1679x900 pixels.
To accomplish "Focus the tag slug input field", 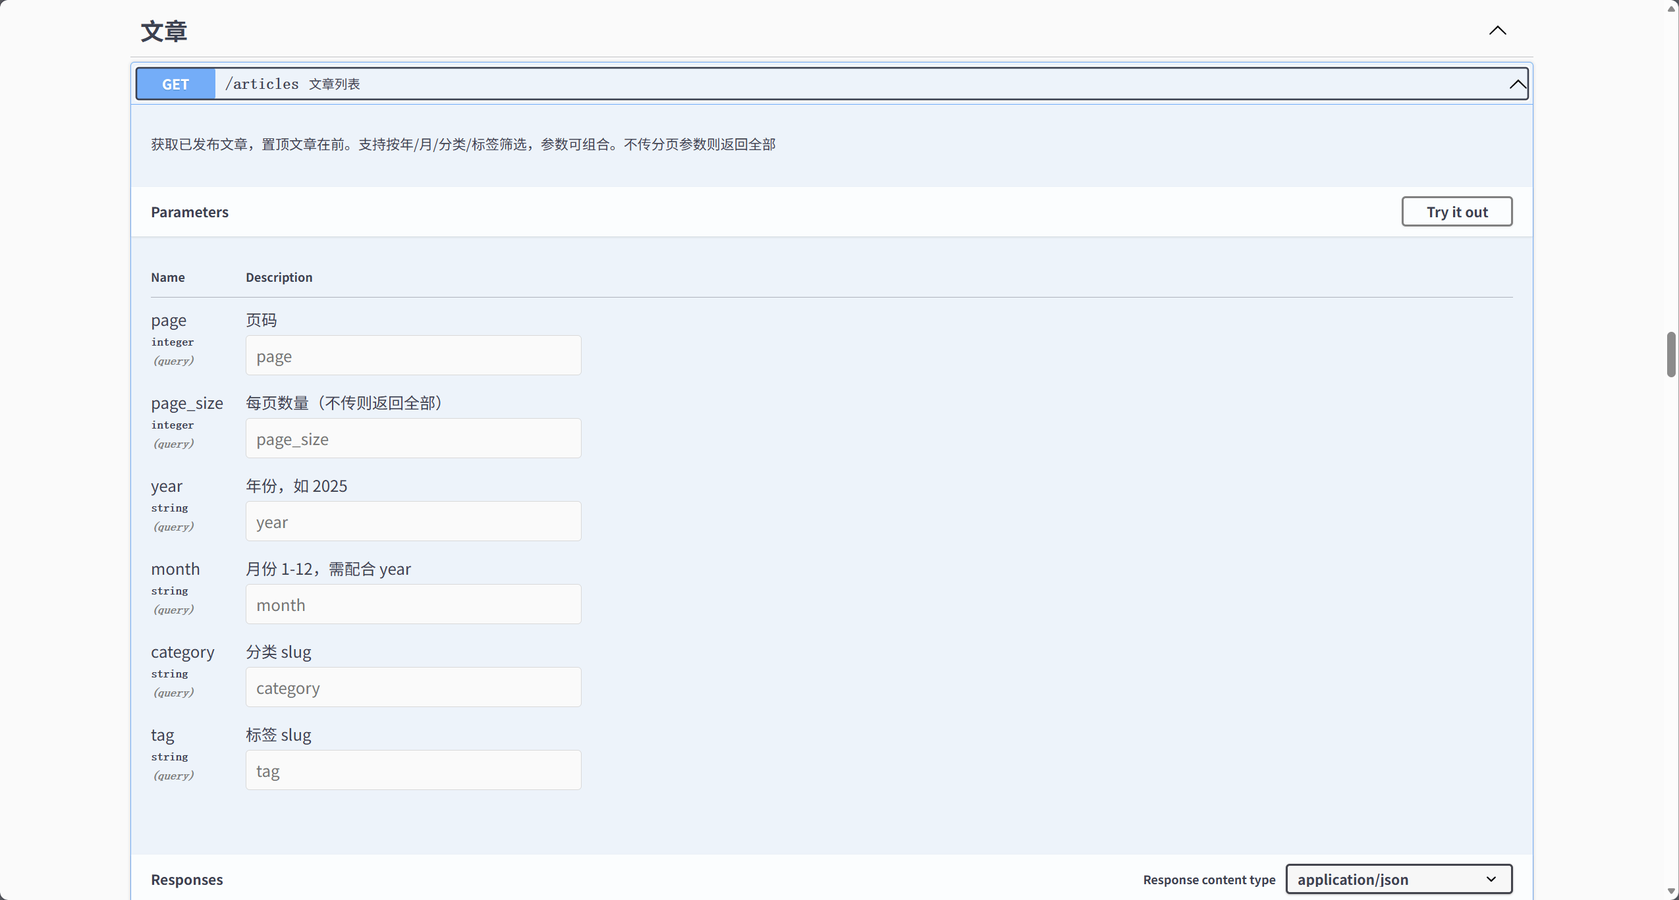I will (413, 770).
